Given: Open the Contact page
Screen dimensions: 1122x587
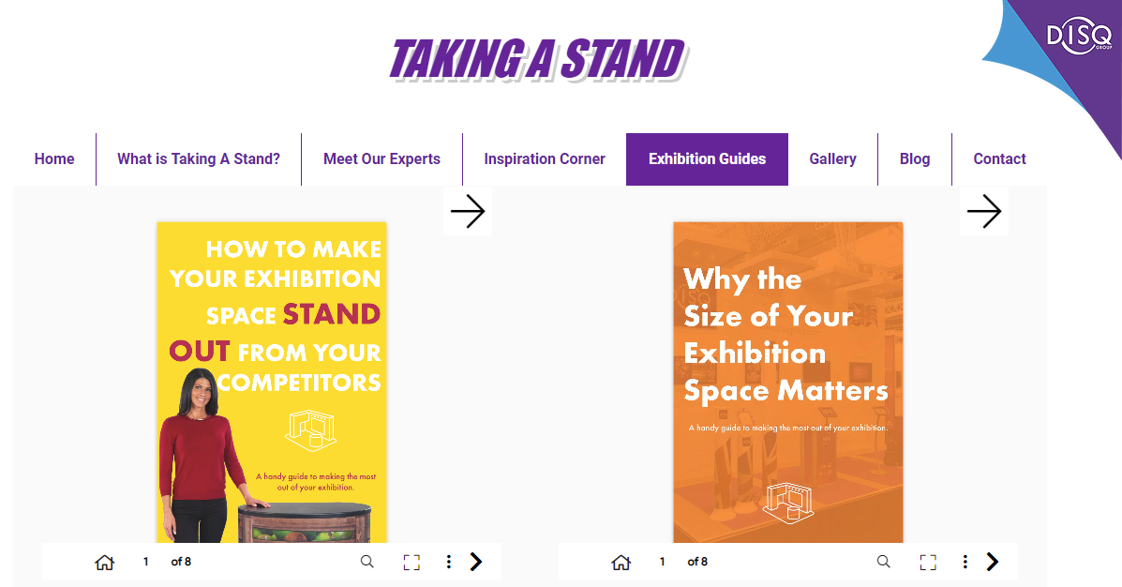Looking at the screenshot, I should click(999, 159).
